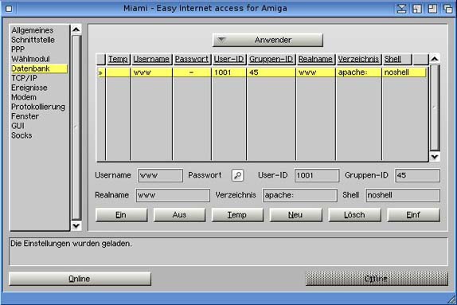Click the Gruppen-ID input field

click(x=417, y=175)
